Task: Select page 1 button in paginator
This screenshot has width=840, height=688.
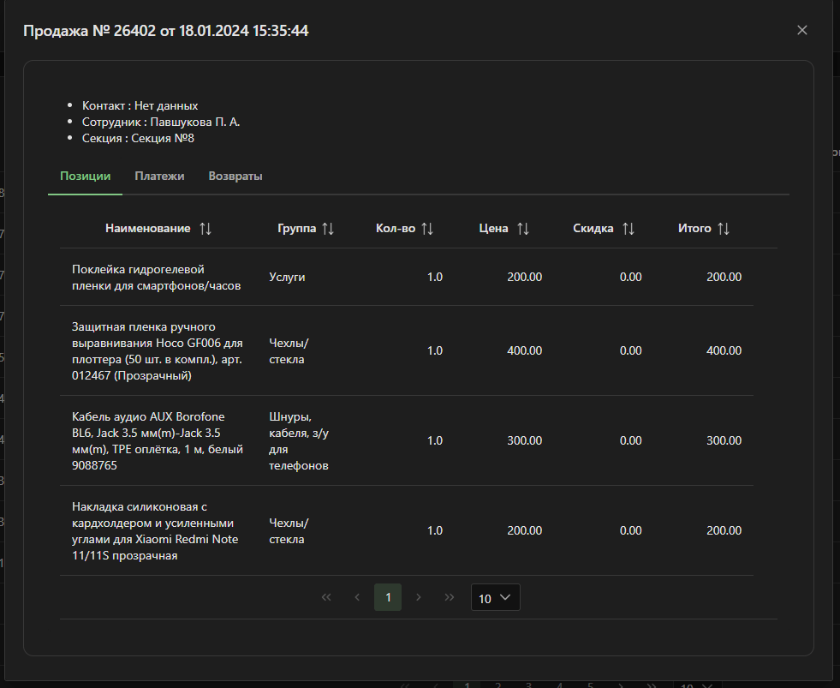Action: (x=388, y=597)
